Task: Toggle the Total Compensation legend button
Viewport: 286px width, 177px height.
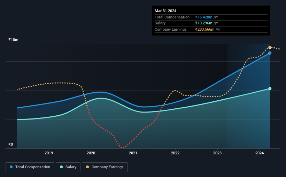Action: point(30,167)
